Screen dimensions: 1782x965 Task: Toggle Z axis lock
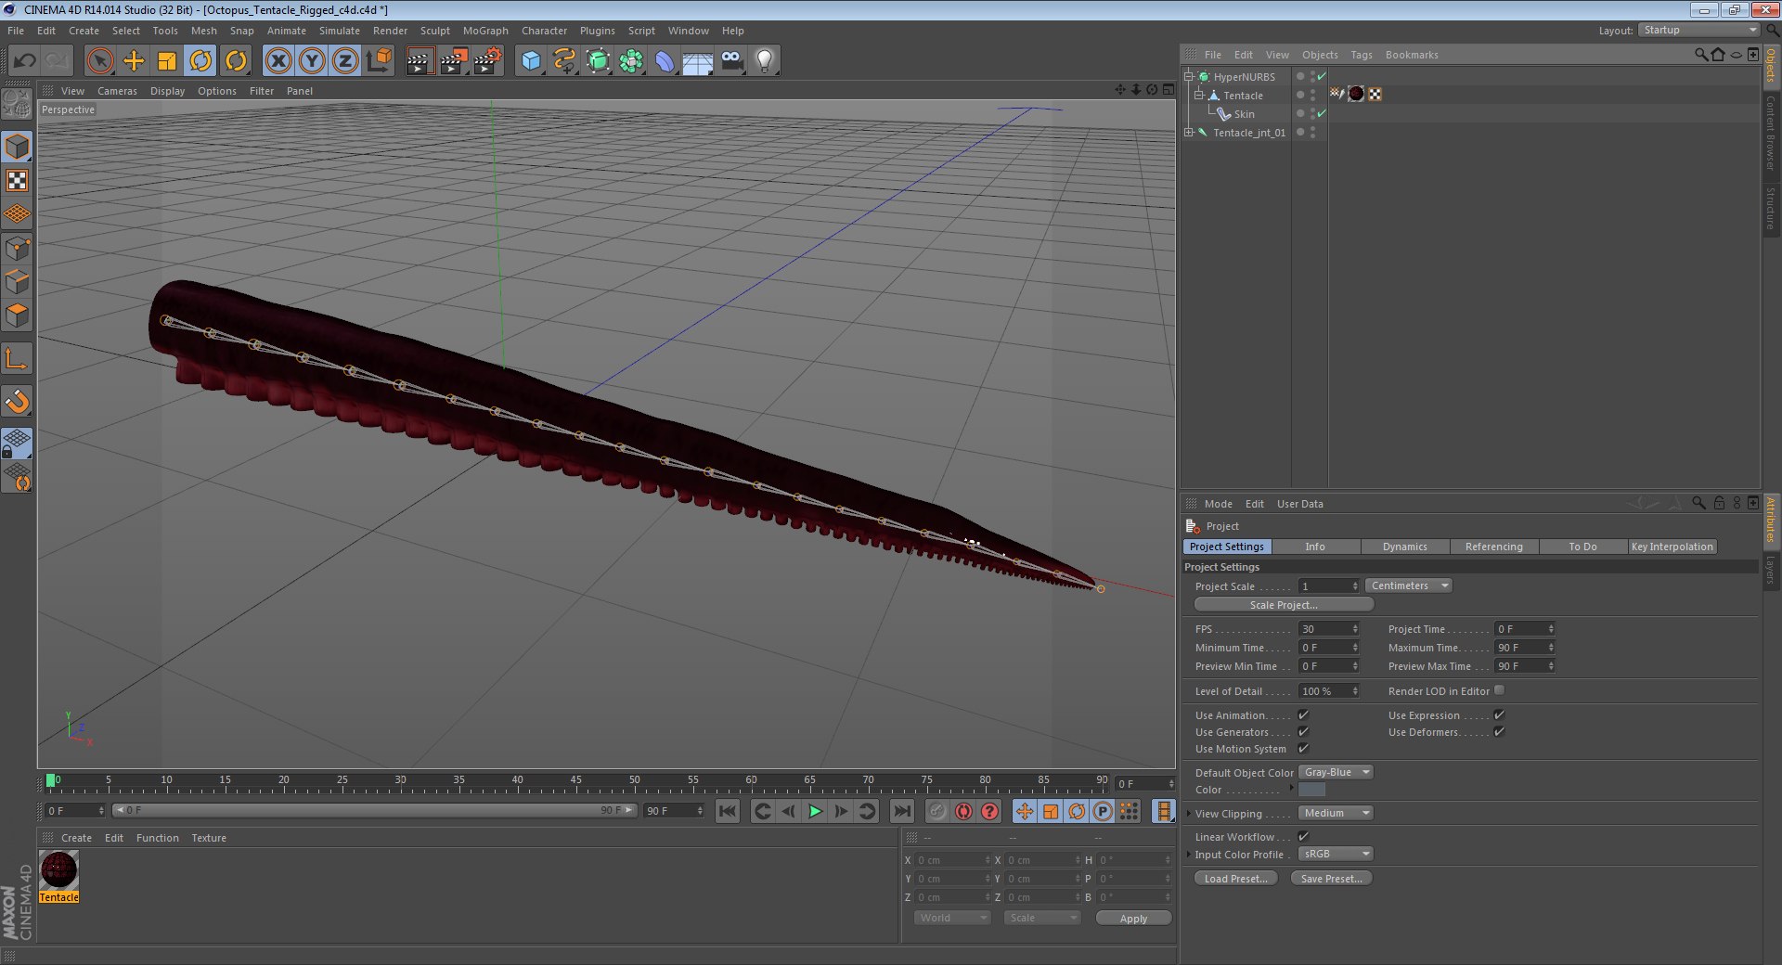(345, 61)
